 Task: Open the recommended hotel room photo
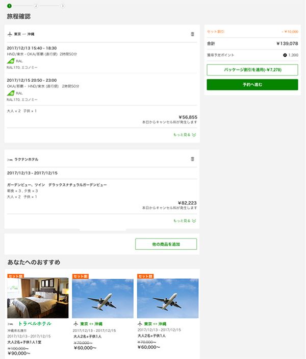coord(38,298)
